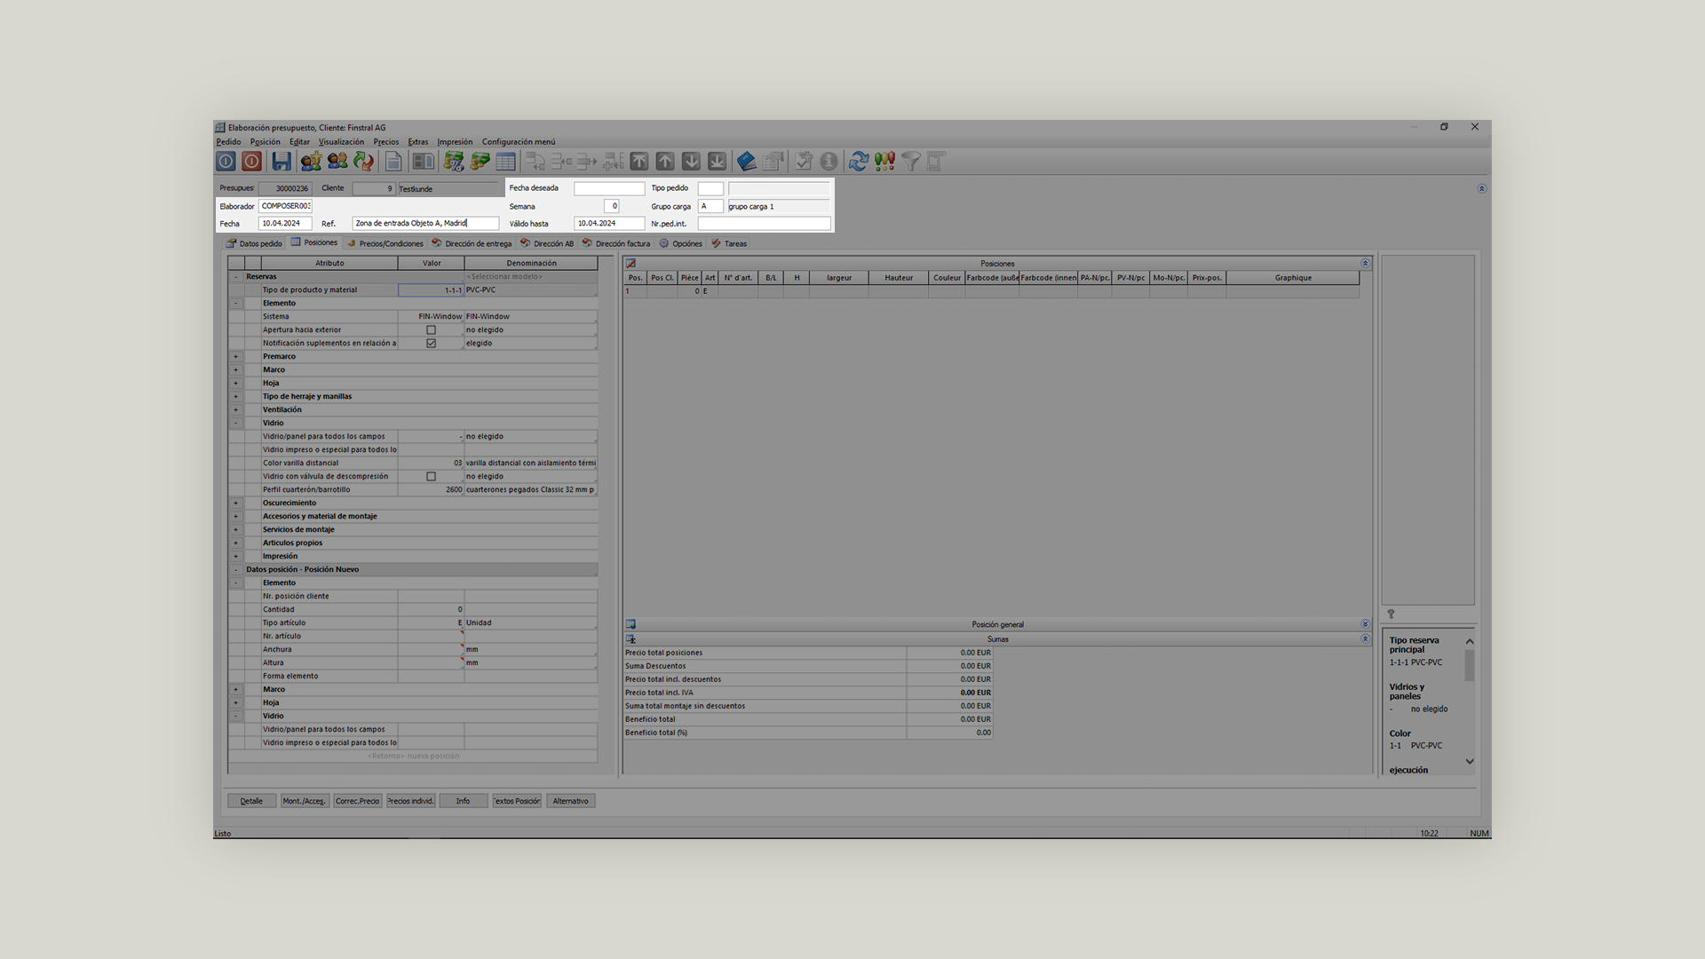
Task: Switch to Precios/Condiciones tab
Action: [385, 243]
